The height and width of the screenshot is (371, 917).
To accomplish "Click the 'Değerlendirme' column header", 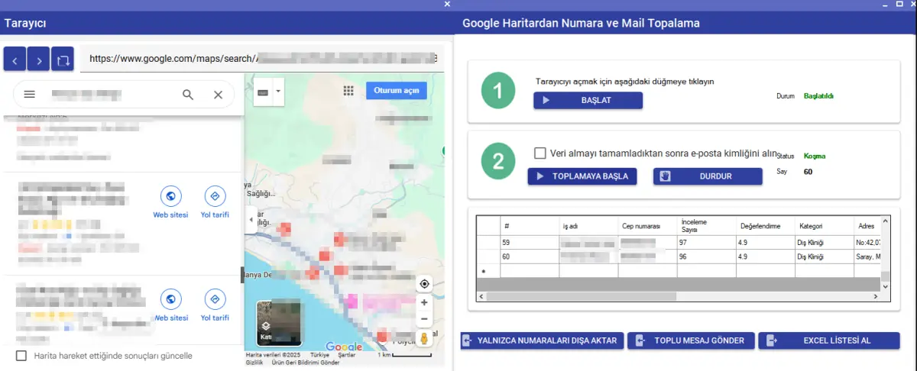I will (760, 226).
